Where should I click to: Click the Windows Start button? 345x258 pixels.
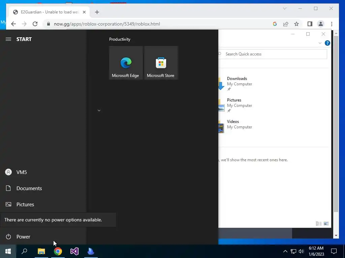(8, 251)
